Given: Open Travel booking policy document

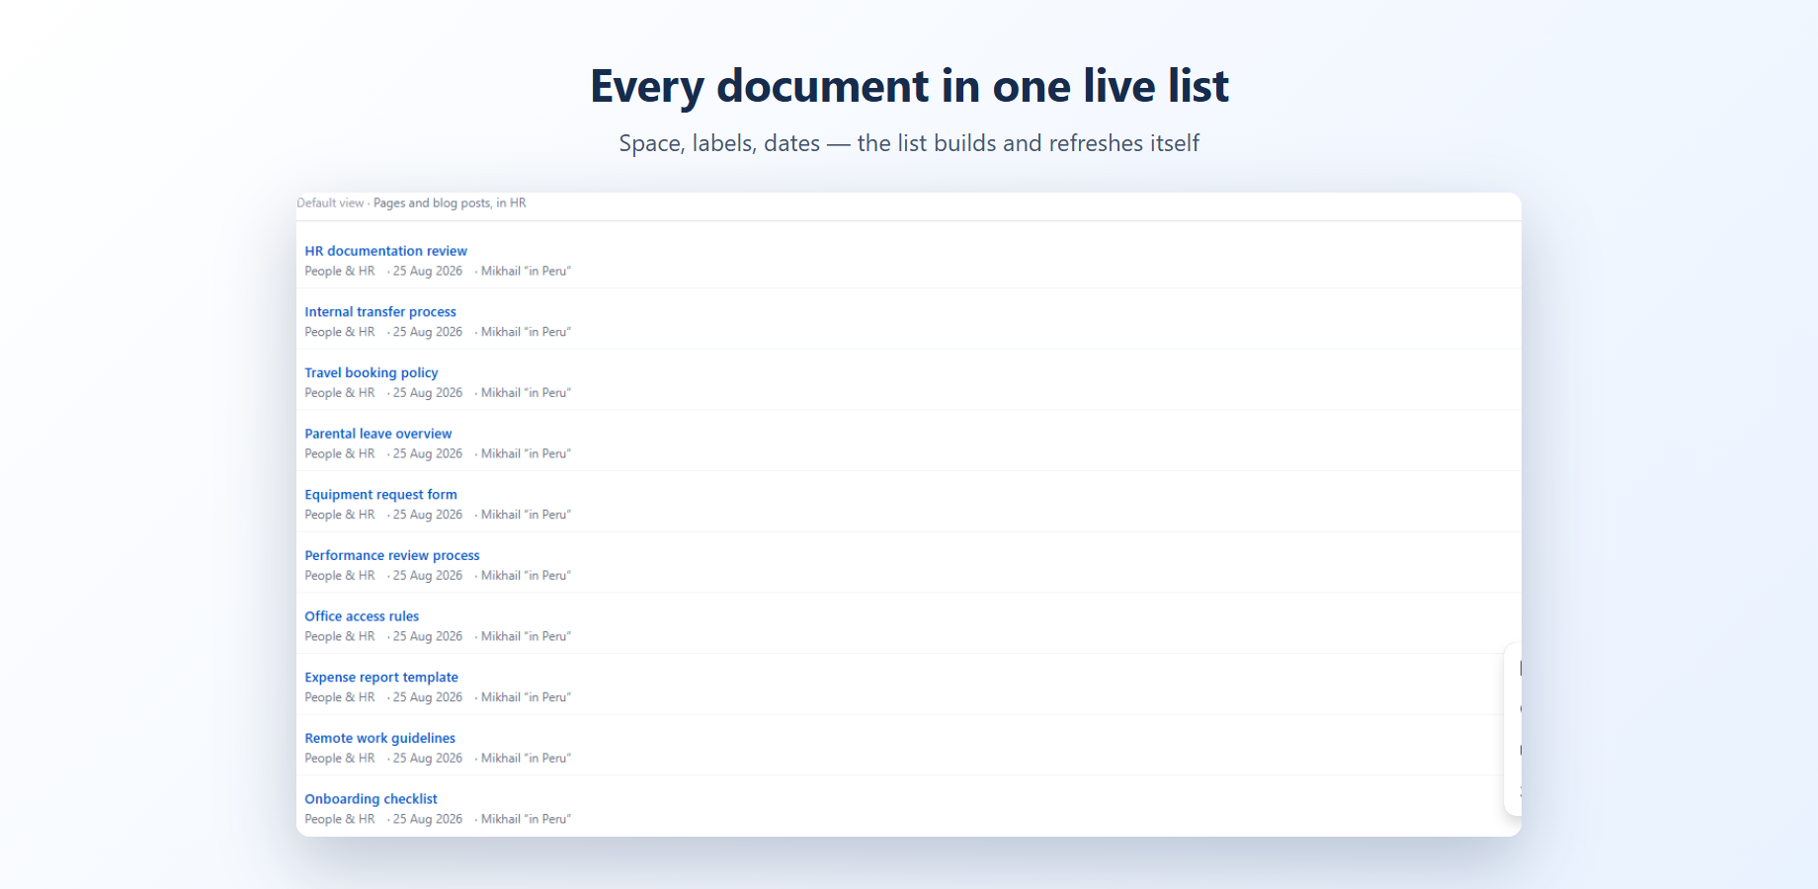Looking at the screenshot, I should (x=372, y=372).
